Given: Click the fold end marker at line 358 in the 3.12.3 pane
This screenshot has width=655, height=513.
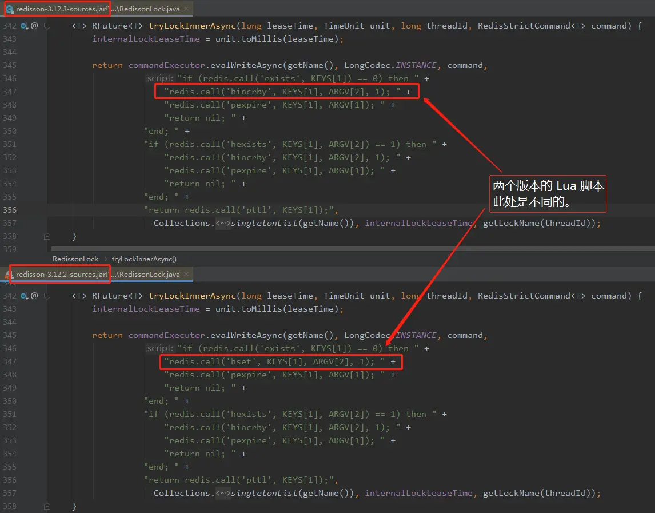Looking at the screenshot, I should [47, 236].
